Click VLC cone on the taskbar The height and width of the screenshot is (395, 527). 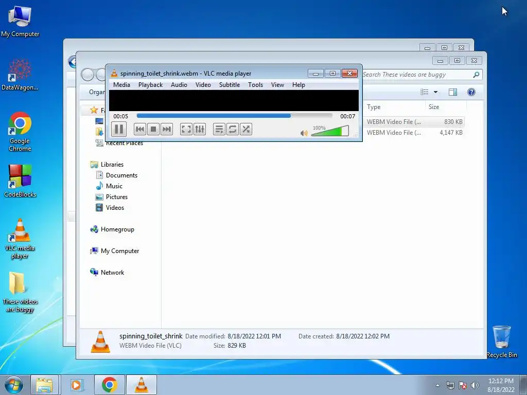(141, 385)
